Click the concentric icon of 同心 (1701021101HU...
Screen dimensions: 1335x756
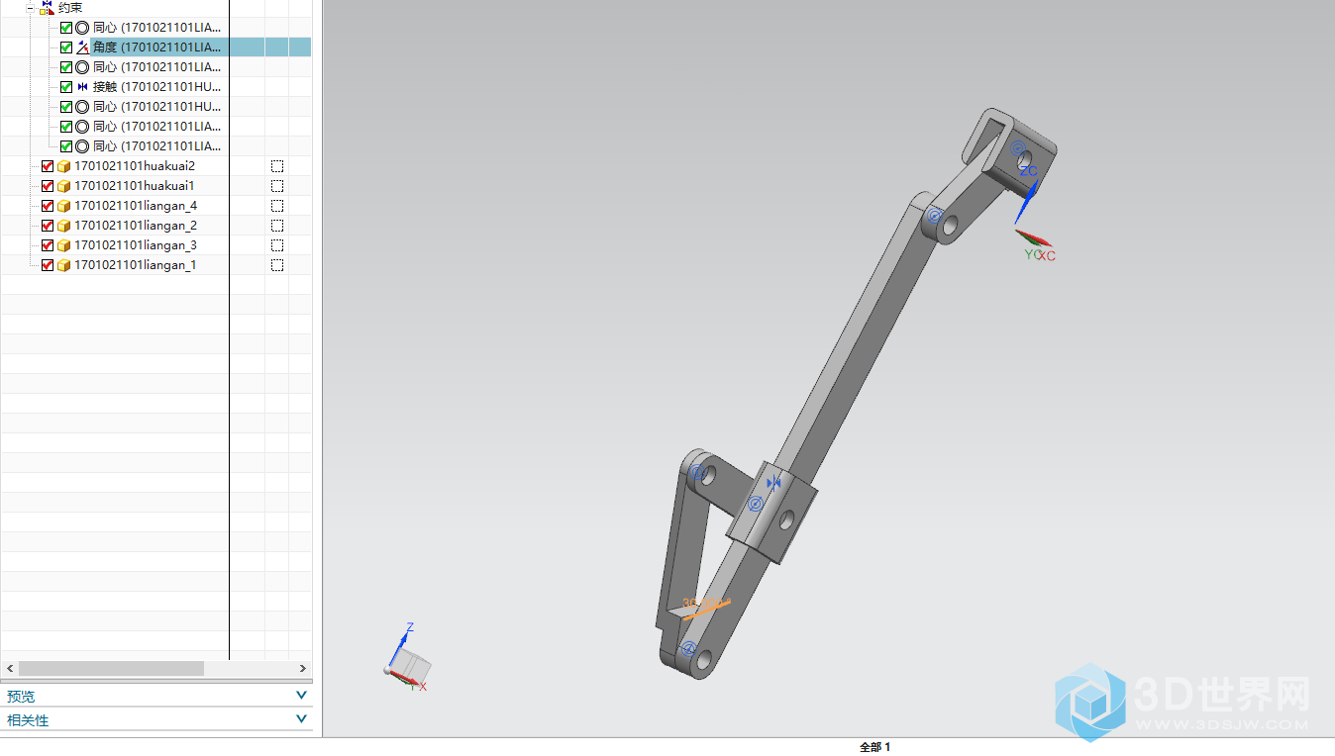point(82,107)
